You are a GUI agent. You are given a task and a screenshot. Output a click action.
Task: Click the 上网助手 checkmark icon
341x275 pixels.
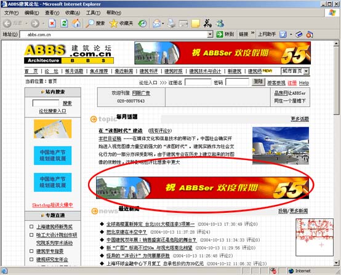(x=283, y=34)
